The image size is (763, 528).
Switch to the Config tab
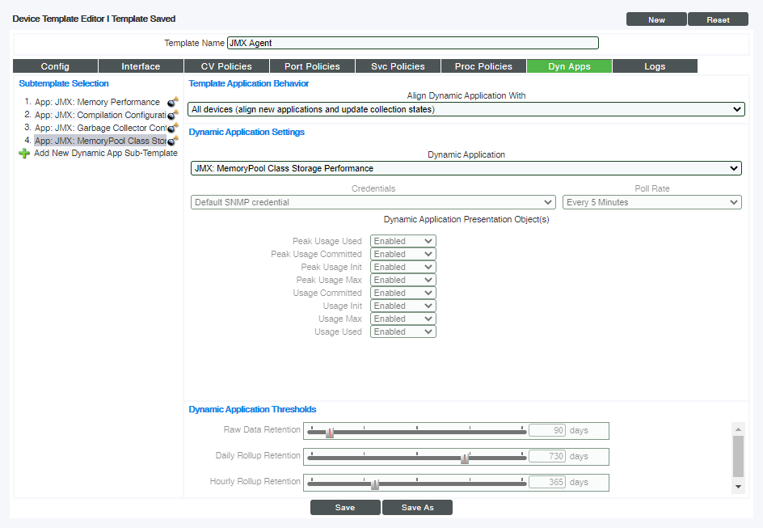pos(55,66)
